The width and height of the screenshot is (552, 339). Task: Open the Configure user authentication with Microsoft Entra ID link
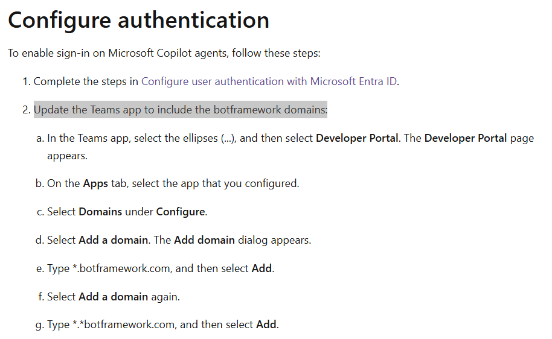[269, 81]
